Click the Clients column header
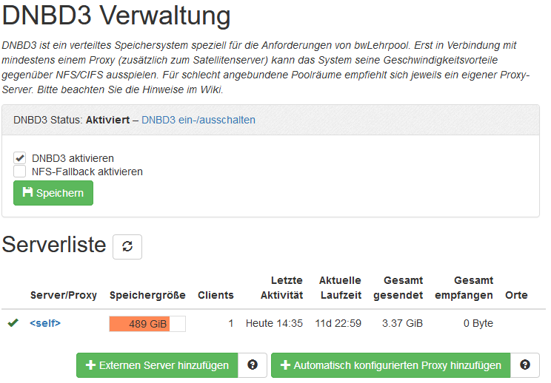This screenshot has width=551, height=383. click(216, 295)
